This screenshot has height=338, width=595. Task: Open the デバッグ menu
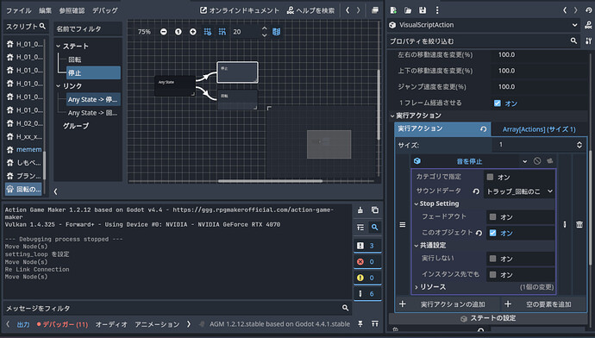pyautogui.click(x=105, y=10)
